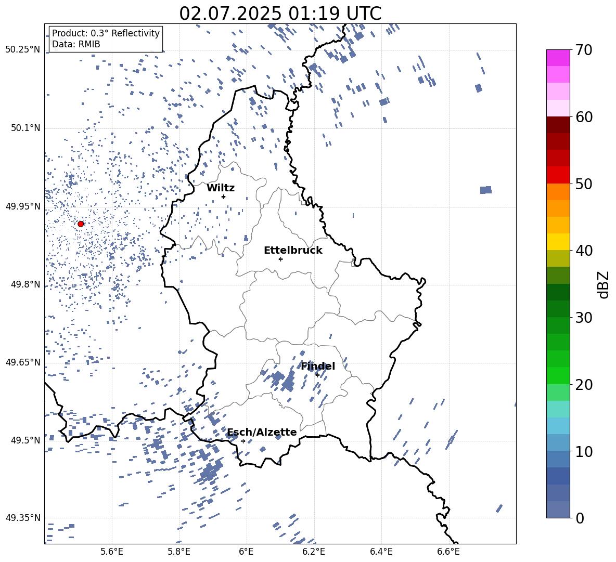Click the Data: RMIB text
616x562 pixels.
[76, 44]
